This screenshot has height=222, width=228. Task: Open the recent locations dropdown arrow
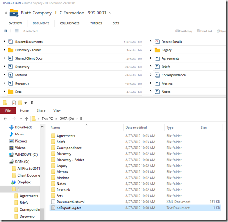(21, 119)
